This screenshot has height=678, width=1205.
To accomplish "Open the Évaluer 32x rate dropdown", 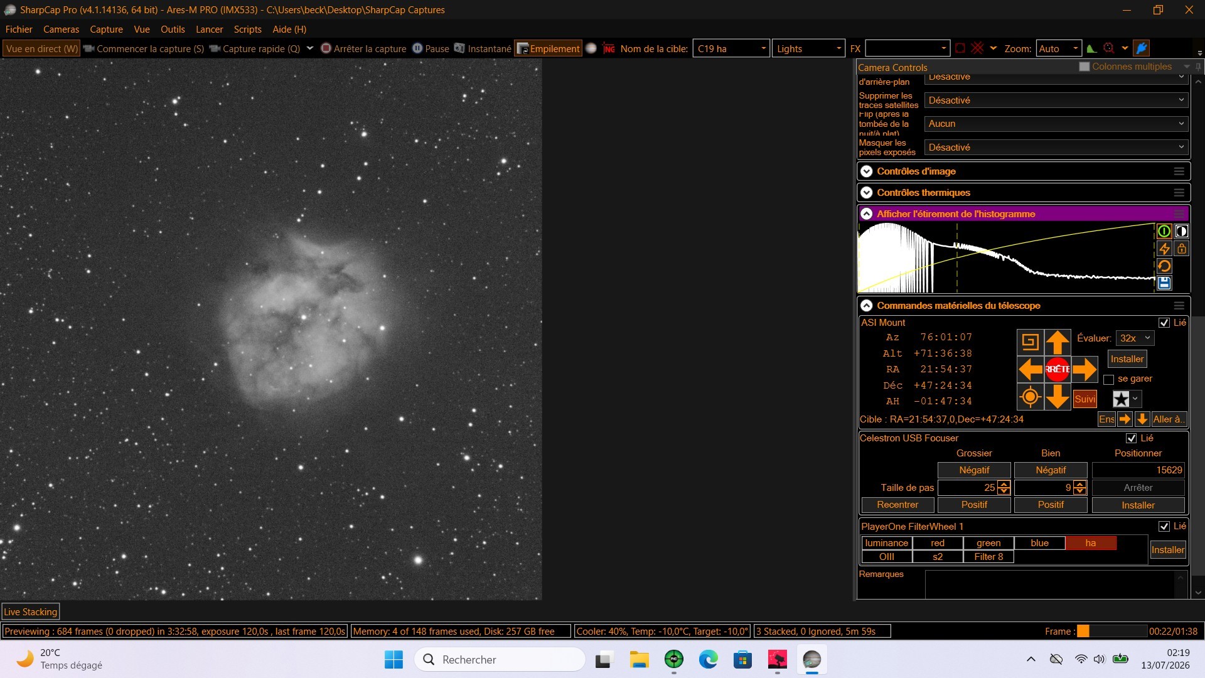I will click(1135, 338).
